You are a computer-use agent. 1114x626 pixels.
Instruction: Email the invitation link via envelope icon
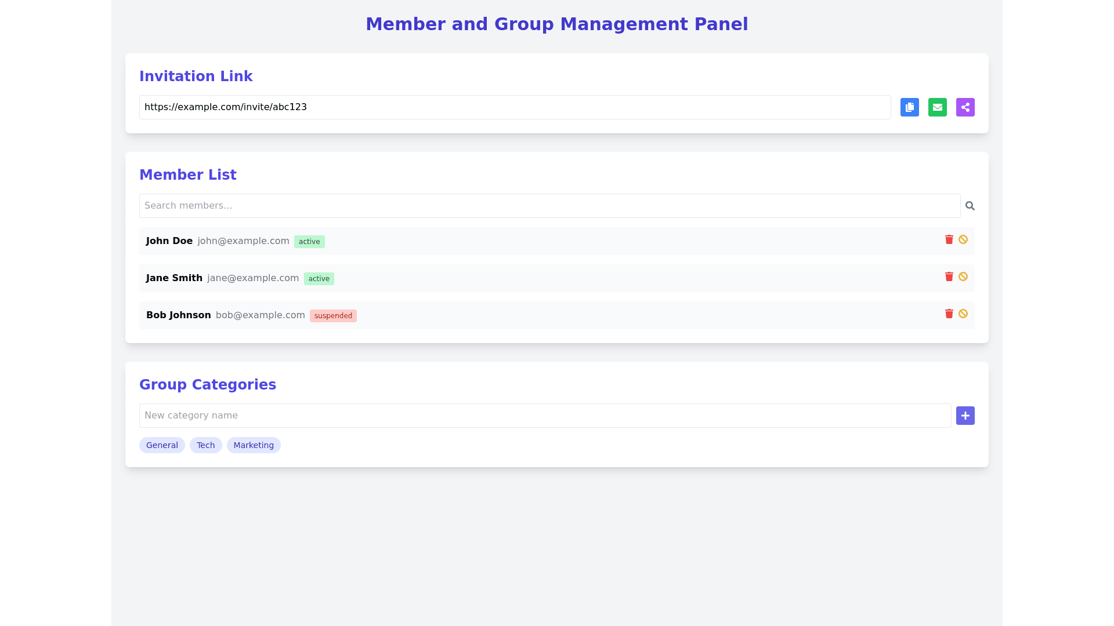click(x=937, y=107)
